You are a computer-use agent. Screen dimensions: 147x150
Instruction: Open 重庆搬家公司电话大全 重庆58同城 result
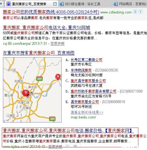(46, 28)
